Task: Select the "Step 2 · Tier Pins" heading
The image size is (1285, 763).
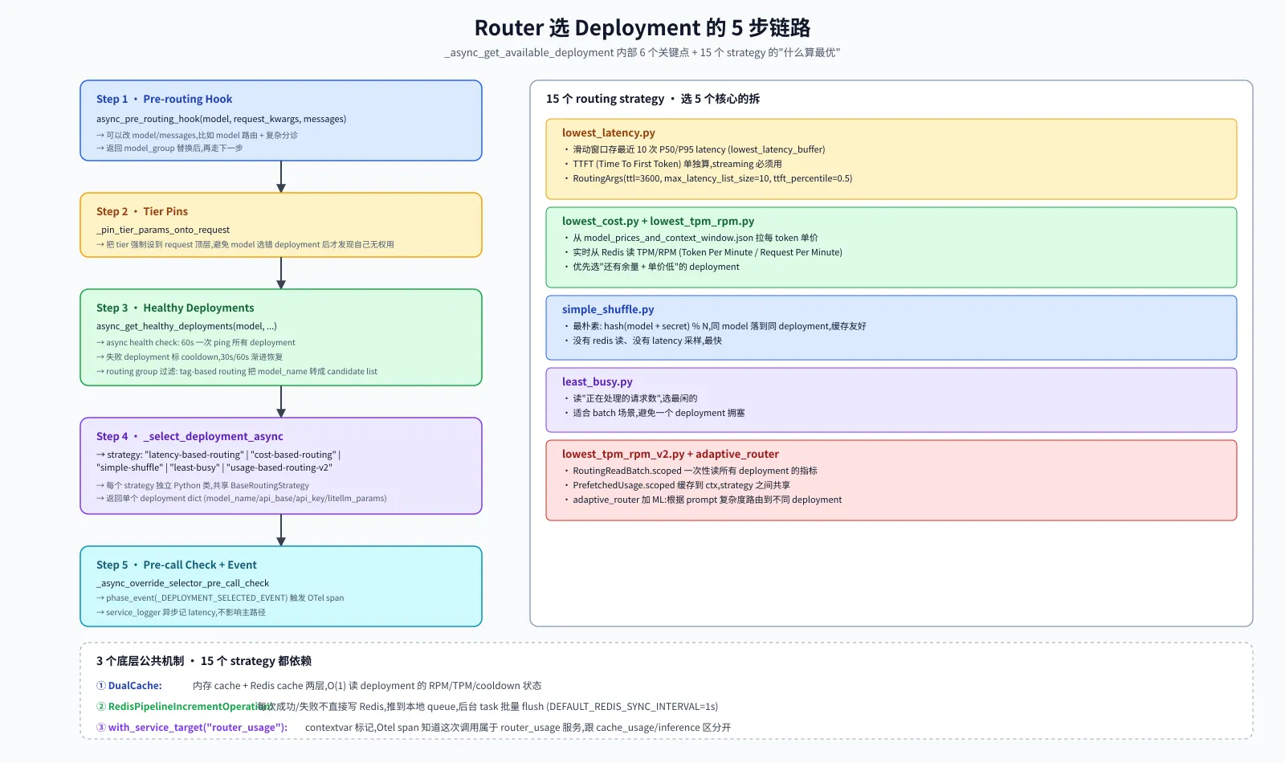Action: (x=142, y=212)
